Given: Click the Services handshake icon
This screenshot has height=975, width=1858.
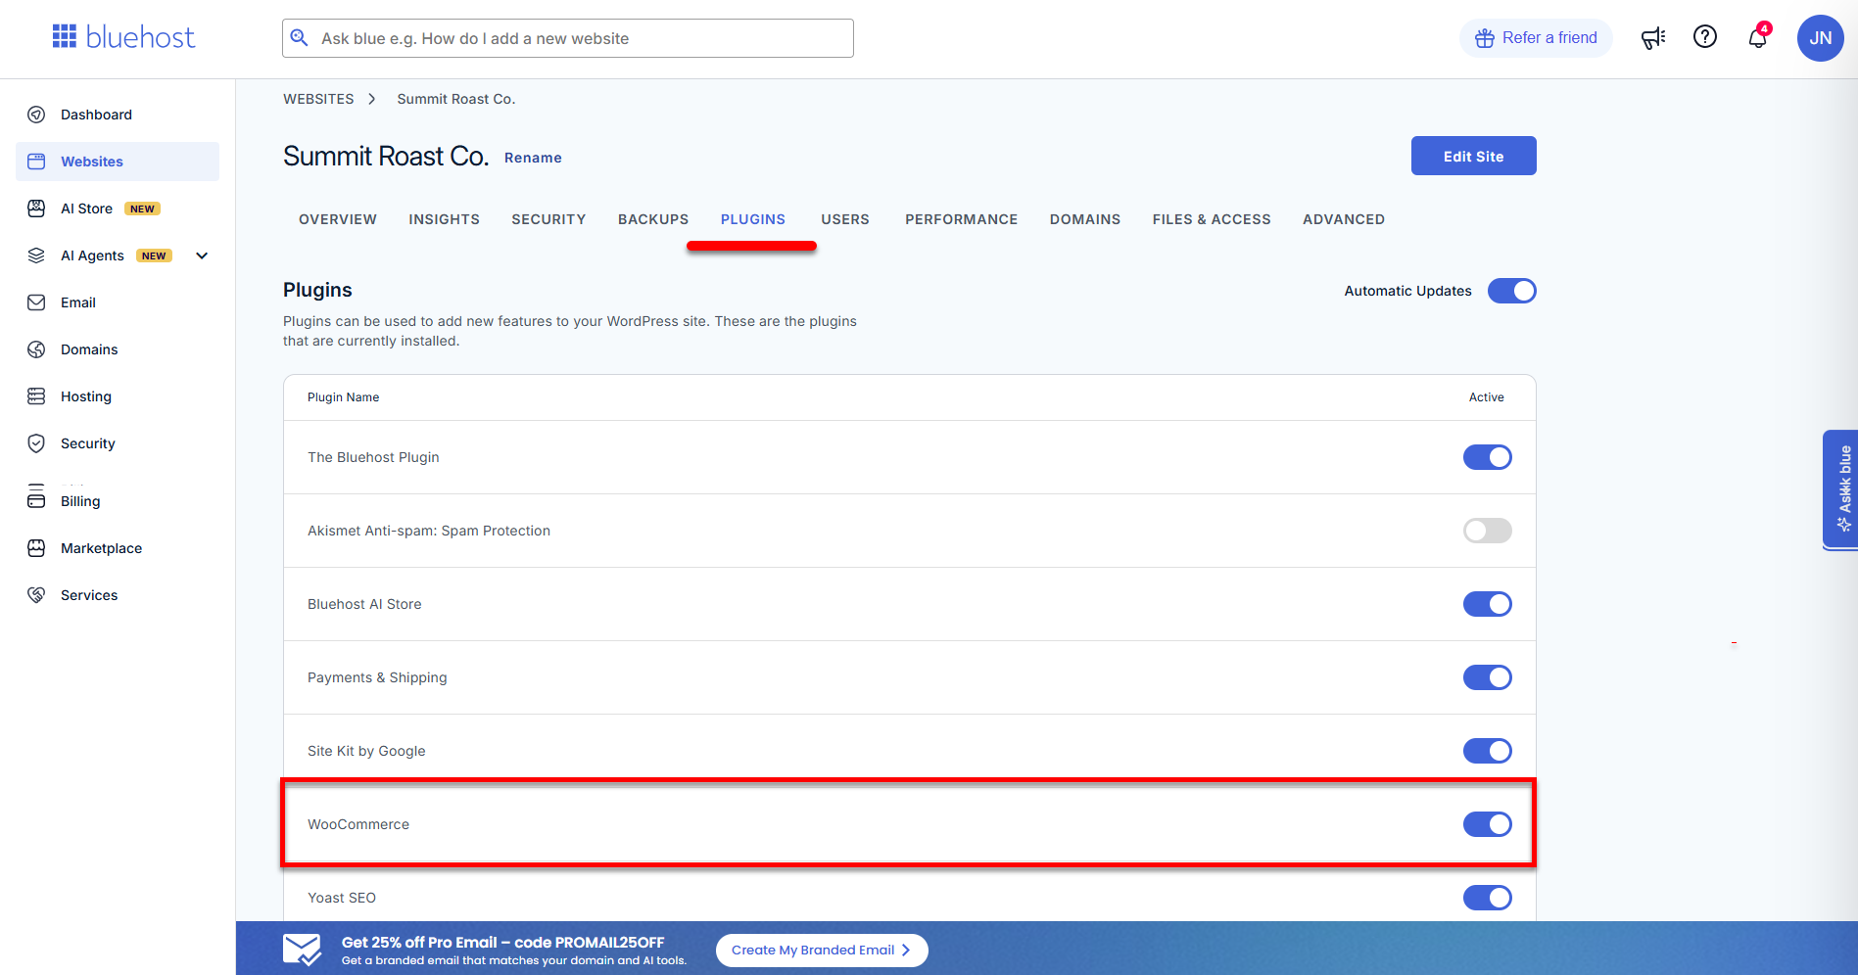Looking at the screenshot, I should (36, 595).
